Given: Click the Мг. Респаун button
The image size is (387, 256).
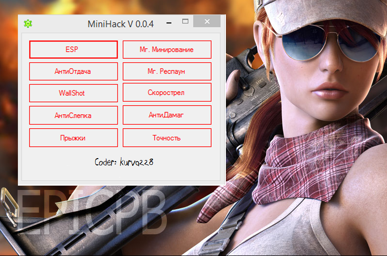Looking at the screenshot, I should 167,71.
